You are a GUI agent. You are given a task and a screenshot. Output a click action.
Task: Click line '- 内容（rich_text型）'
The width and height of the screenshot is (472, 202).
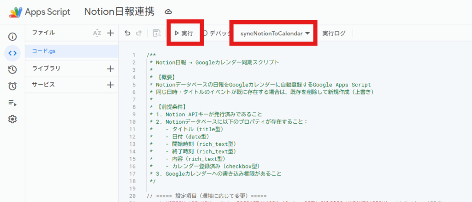(195, 158)
